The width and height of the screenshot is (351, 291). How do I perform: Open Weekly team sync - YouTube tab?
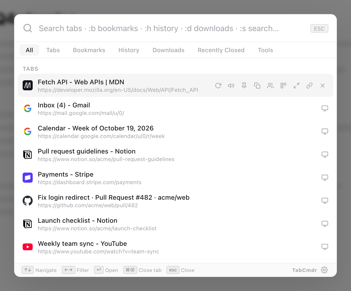point(175,247)
